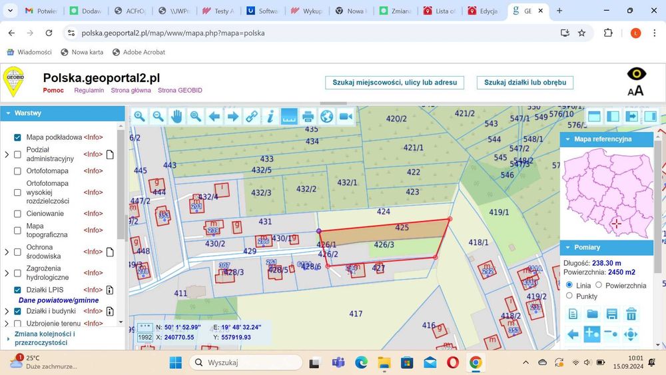The width and height of the screenshot is (666, 375).
Task: Click the link chain icon in toolbar
Action: (252, 117)
